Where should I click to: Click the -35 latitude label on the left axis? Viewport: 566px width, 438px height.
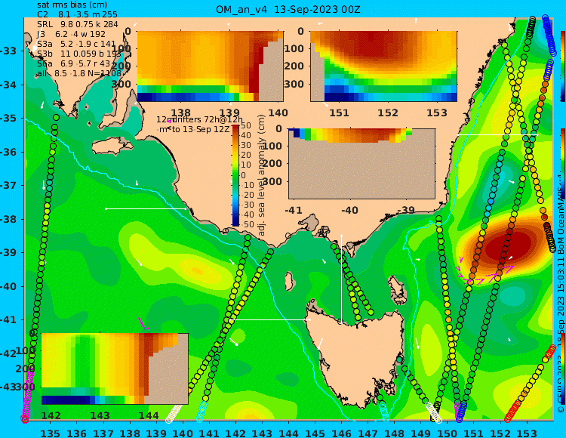pyautogui.click(x=8, y=119)
